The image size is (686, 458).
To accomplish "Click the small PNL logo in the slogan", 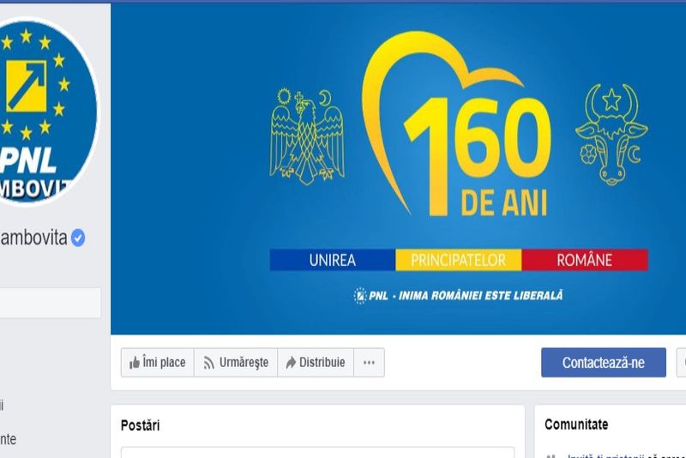I will (x=359, y=296).
